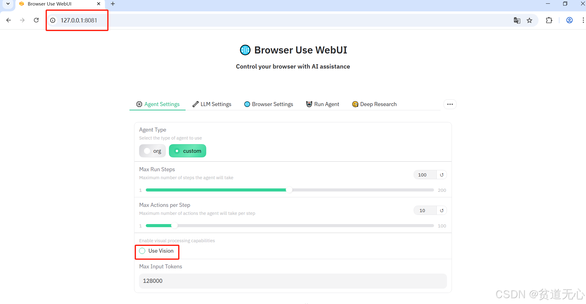Open a new tab with plus icon
The height and width of the screenshot is (304, 586).
point(113,4)
